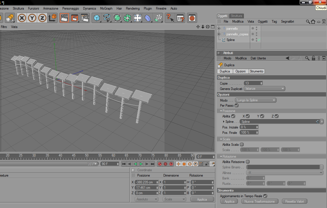The width and height of the screenshot is (327, 208).
Task: Open the Personaggio menu
Action: click(71, 8)
